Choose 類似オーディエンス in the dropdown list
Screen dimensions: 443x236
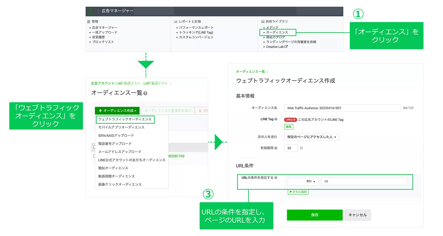pyautogui.click(x=113, y=168)
